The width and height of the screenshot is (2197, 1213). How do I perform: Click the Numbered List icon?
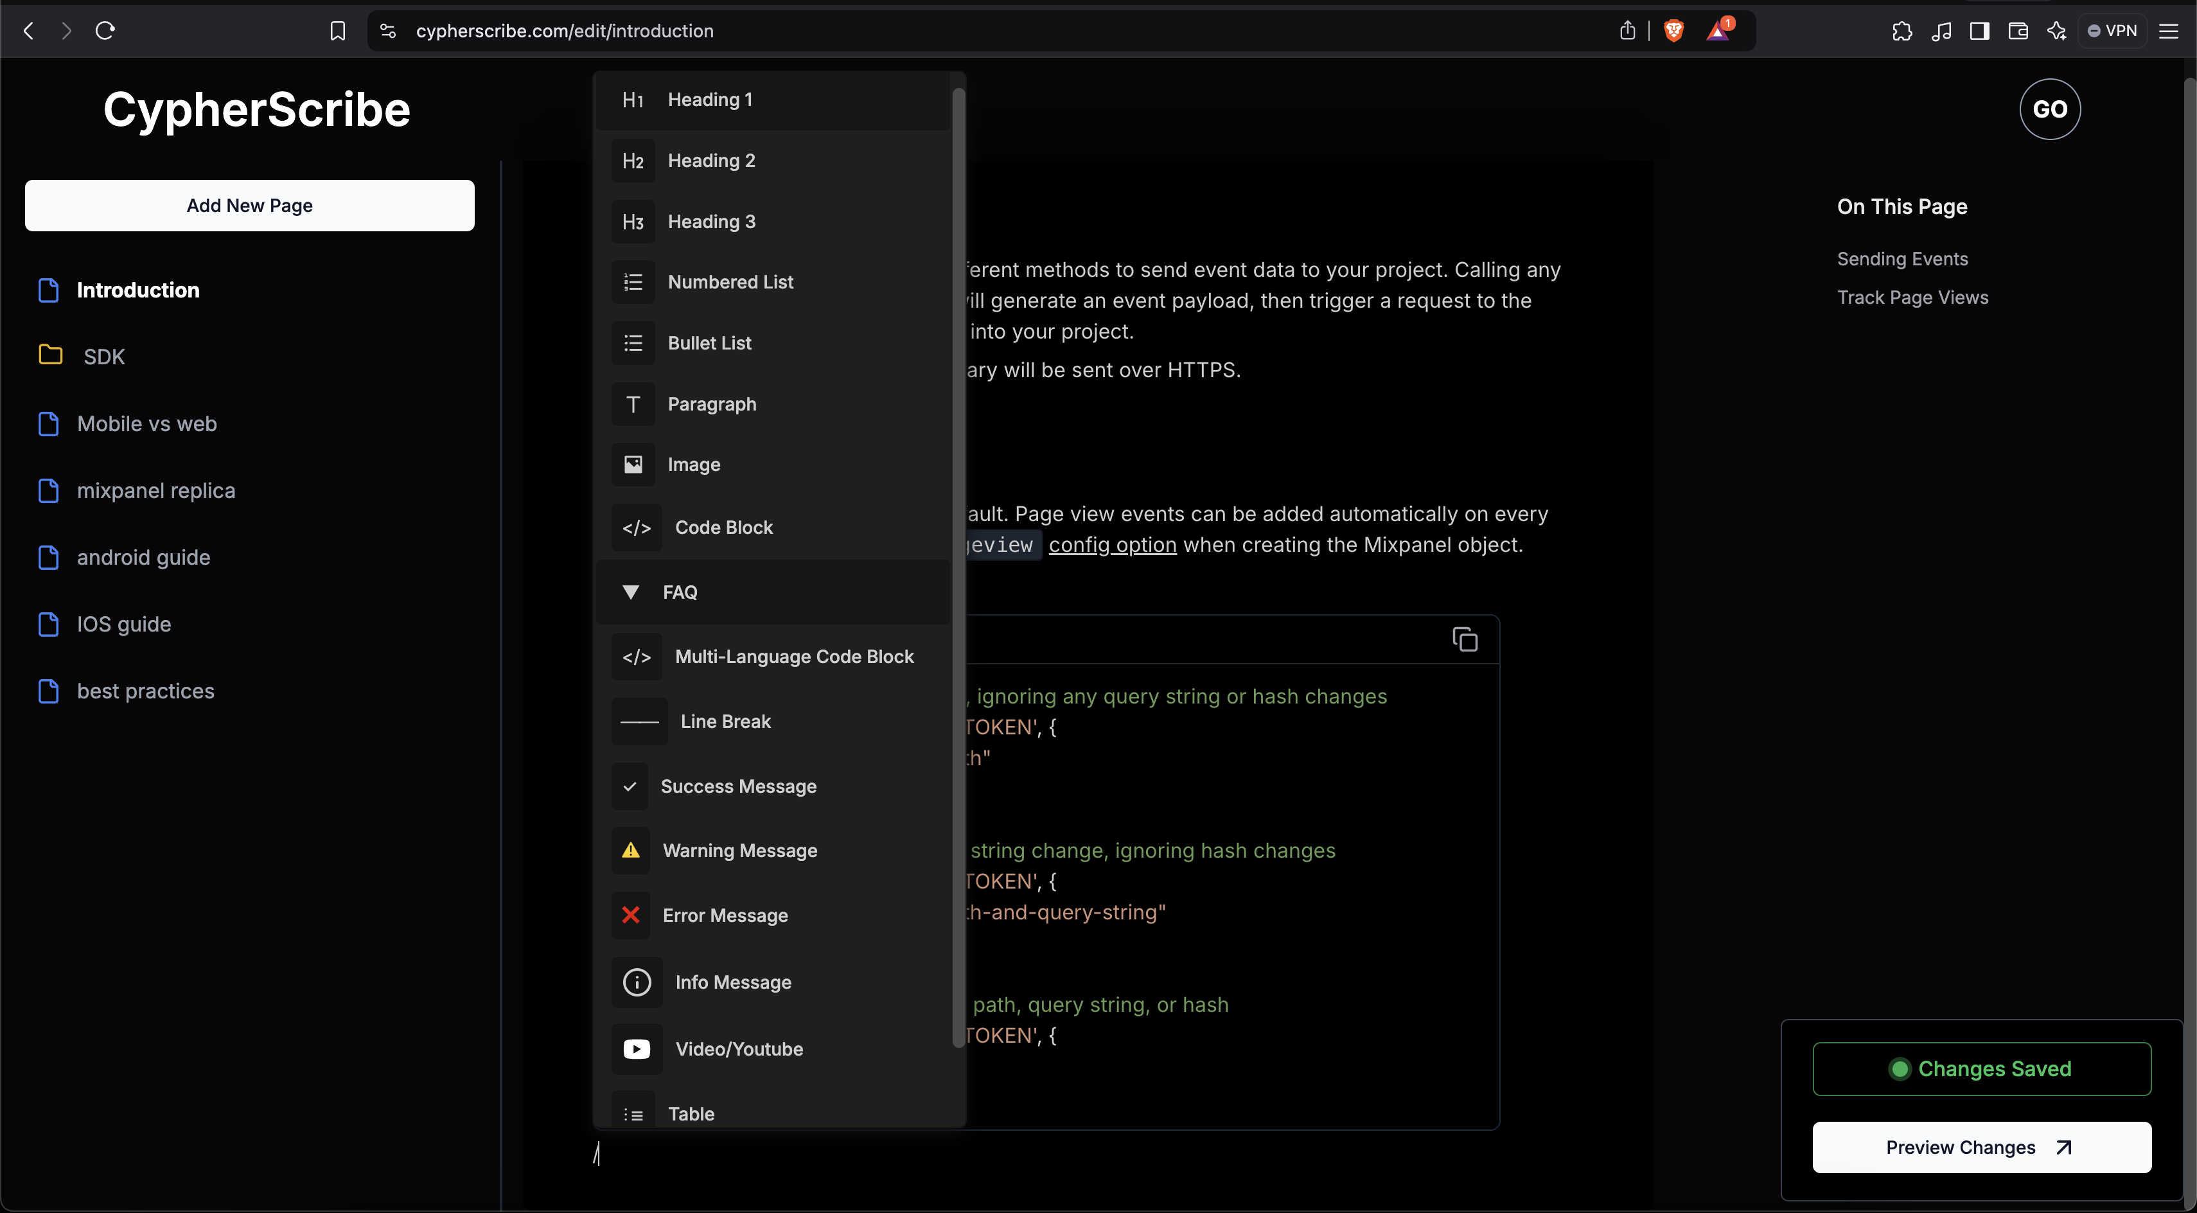633,282
